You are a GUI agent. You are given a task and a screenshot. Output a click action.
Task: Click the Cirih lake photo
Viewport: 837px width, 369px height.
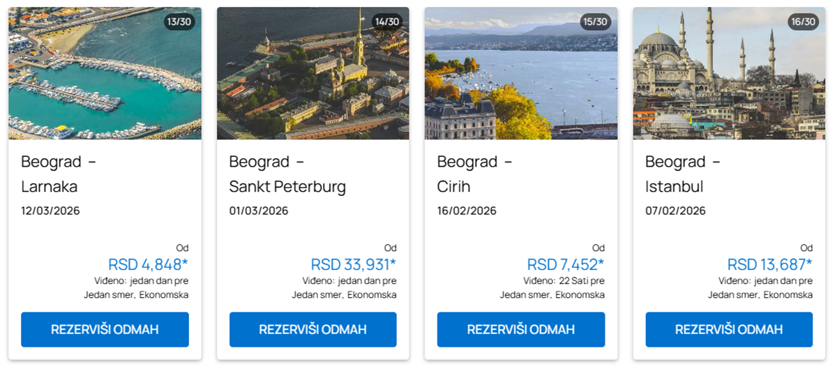[x=520, y=77]
